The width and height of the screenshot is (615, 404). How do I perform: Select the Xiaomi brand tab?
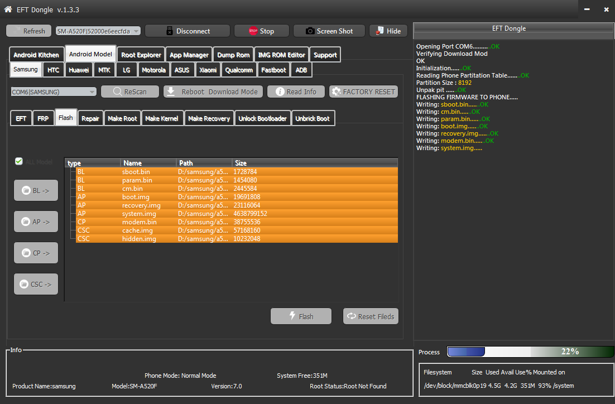208,70
